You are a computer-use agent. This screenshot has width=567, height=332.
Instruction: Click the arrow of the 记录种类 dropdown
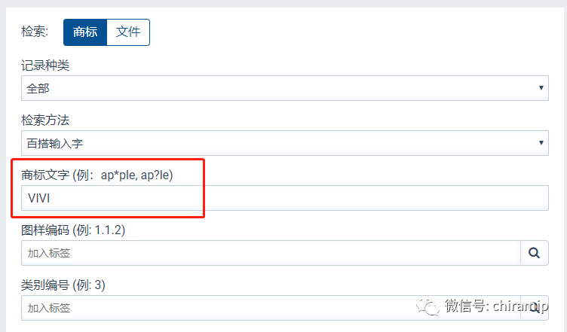541,88
